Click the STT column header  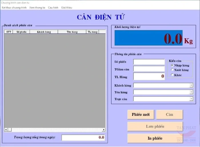(9, 32)
